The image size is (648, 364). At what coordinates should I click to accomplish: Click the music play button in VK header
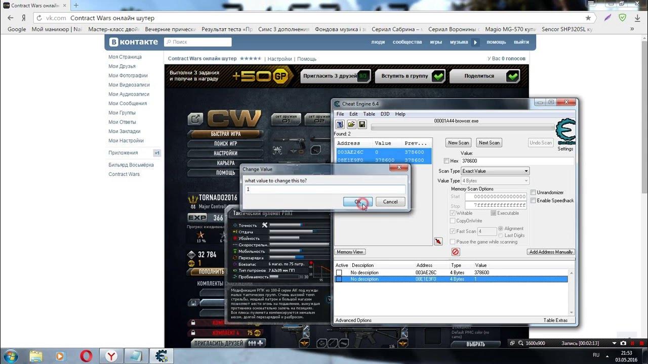click(x=475, y=42)
